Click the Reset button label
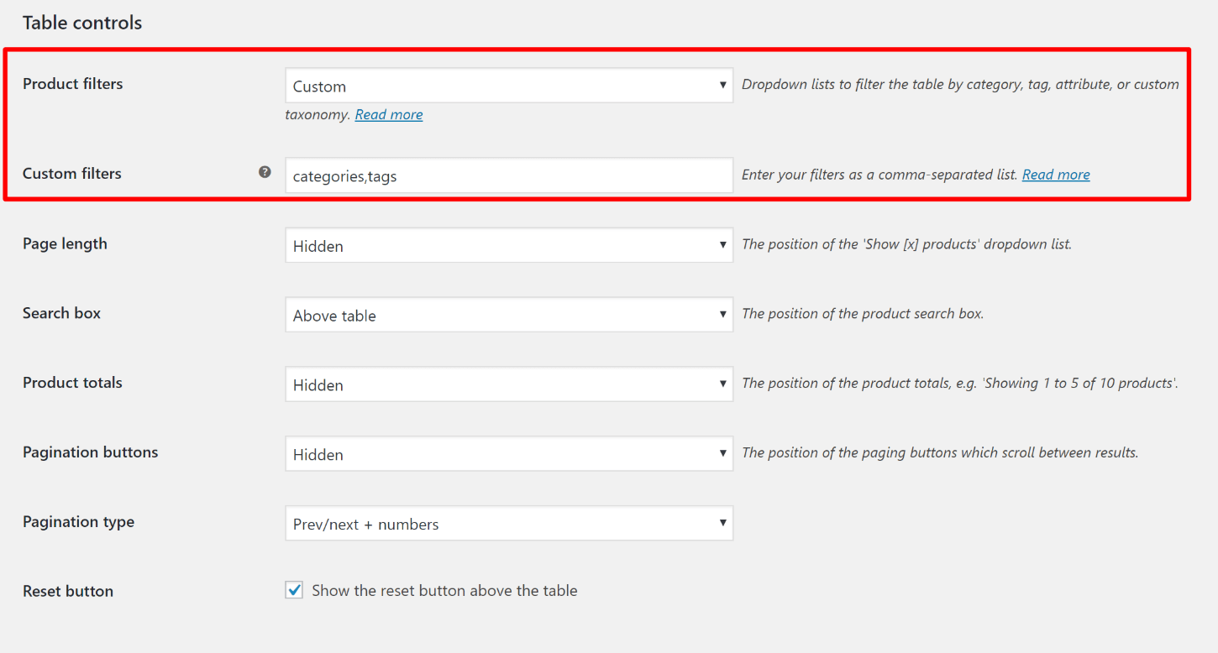 coord(67,591)
